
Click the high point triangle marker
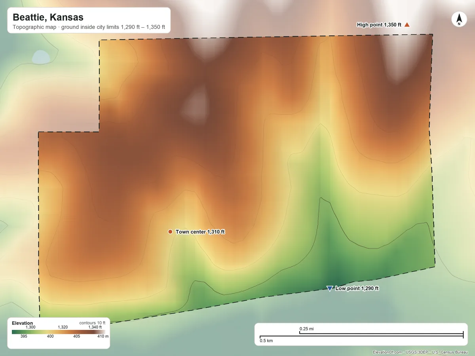(407, 25)
